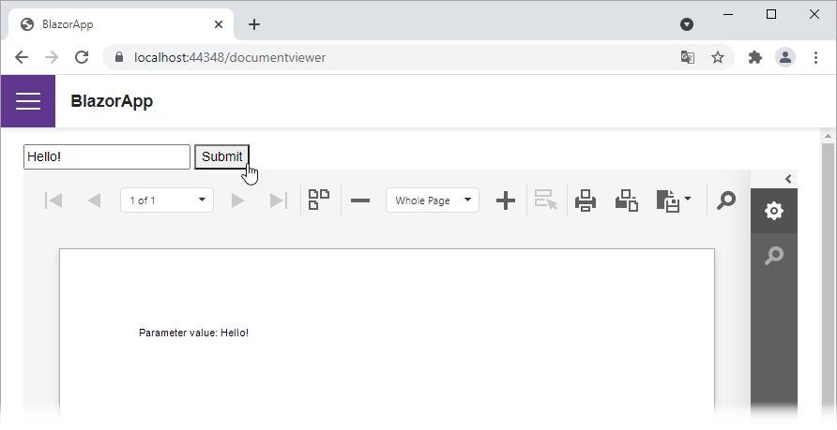Click the Submit button
This screenshot has height=430, width=837.
tap(221, 156)
